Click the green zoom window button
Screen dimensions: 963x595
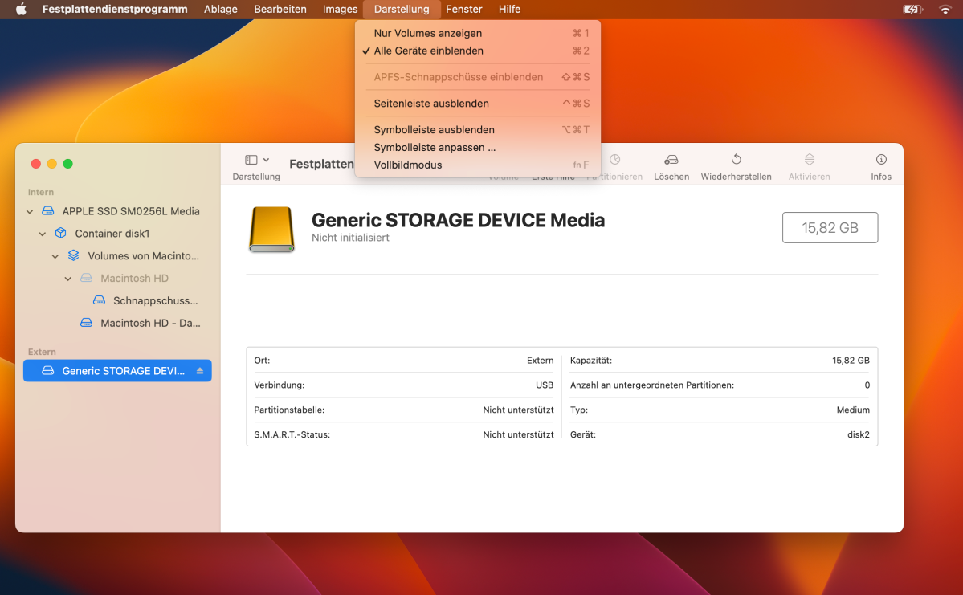(x=68, y=163)
